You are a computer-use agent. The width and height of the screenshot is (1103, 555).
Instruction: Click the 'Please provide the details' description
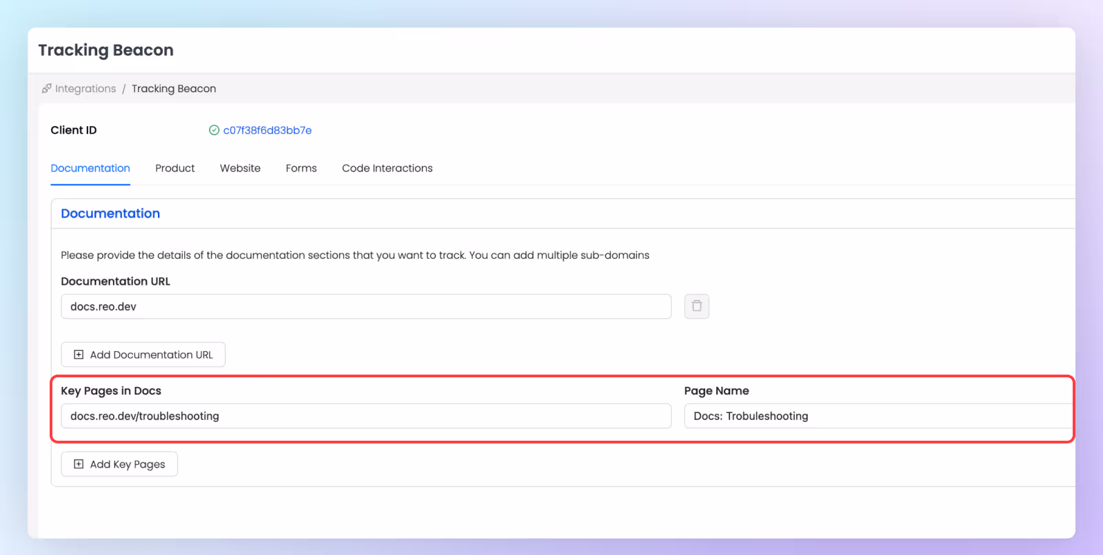(x=355, y=255)
